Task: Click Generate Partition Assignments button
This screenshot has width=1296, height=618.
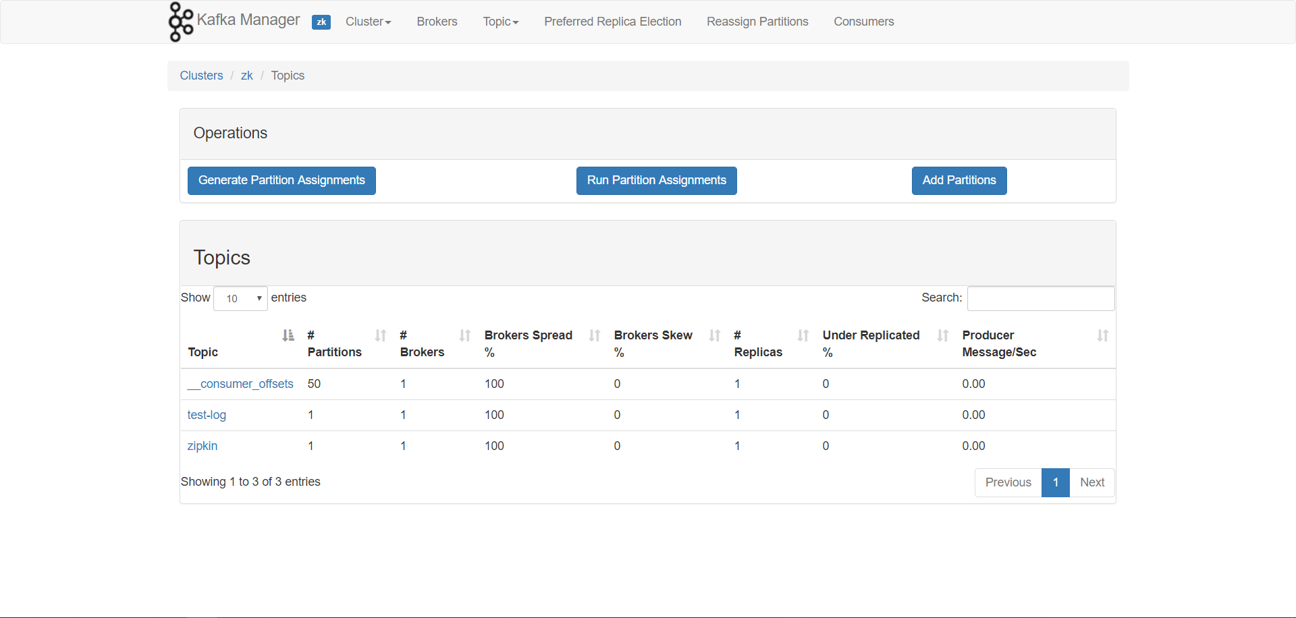Action: point(281,181)
